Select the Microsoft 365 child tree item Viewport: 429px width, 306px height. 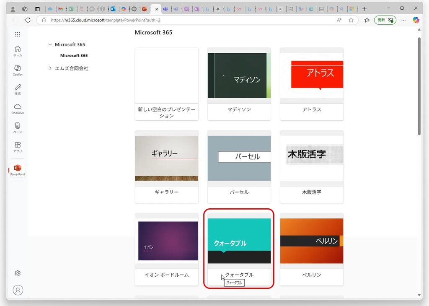click(74, 55)
